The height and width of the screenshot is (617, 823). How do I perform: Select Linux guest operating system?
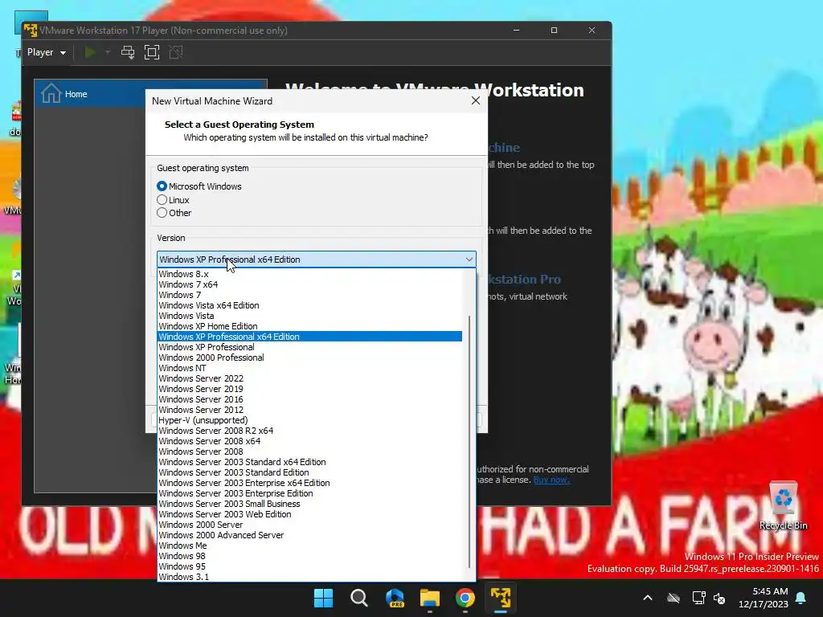point(173,200)
